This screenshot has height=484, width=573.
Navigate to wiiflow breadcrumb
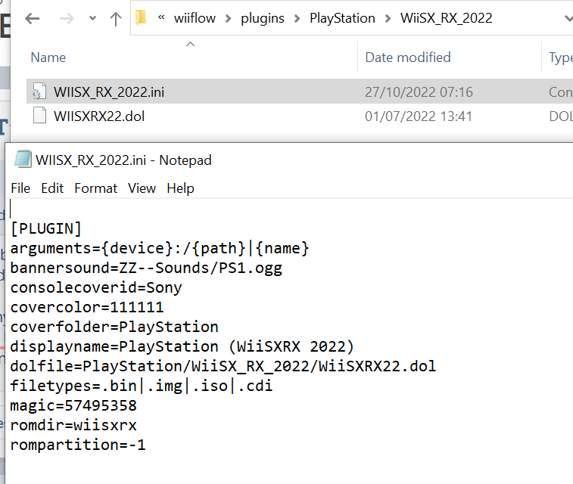pos(195,18)
